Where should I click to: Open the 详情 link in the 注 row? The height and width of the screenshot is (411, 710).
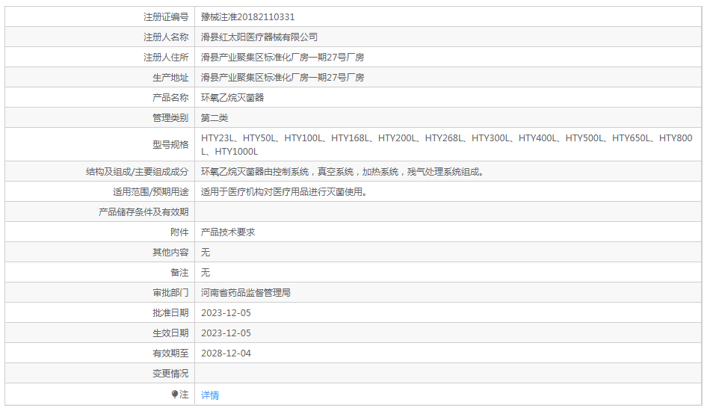pyautogui.click(x=210, y=395)
